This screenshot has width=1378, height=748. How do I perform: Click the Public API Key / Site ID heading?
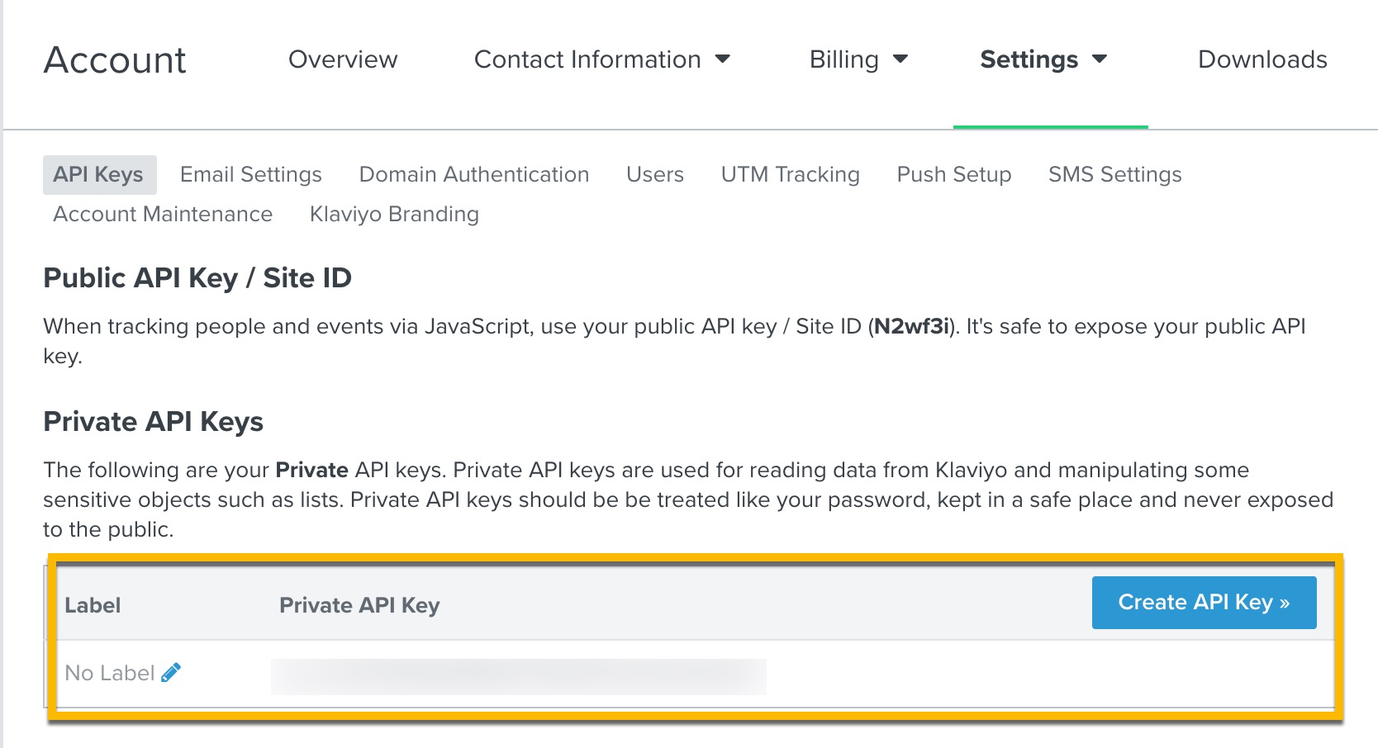pos(197,278)
